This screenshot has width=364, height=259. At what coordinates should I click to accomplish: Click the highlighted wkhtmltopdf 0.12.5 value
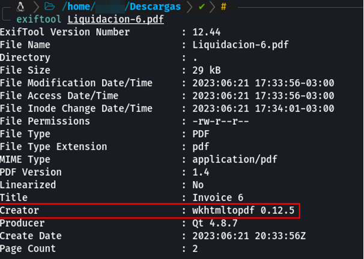[243, 210]
